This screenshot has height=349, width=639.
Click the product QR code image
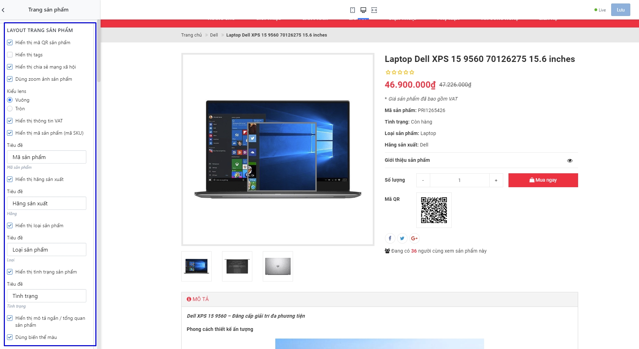[434, 210]
